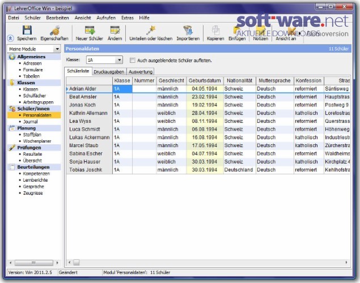The image size is (360, 283).
Task: Select Journal in sidebar
Action: pyautogui.click(x=30, y=122)
